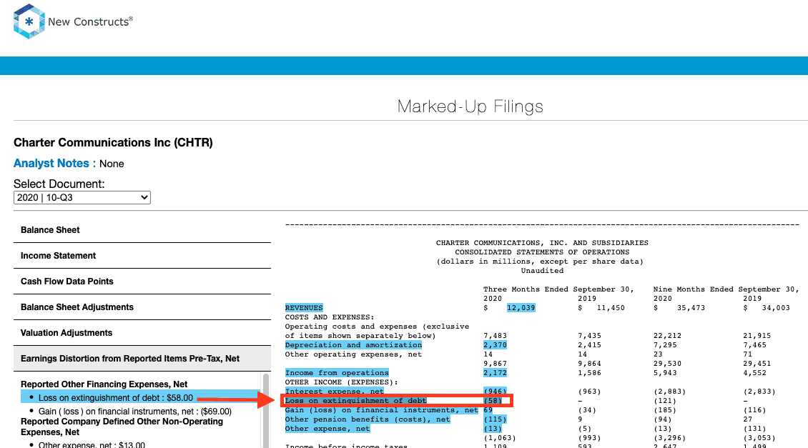Click the 'COSTS AND EXPENSES:' filing line
The image size is (808, 448).
330,317
